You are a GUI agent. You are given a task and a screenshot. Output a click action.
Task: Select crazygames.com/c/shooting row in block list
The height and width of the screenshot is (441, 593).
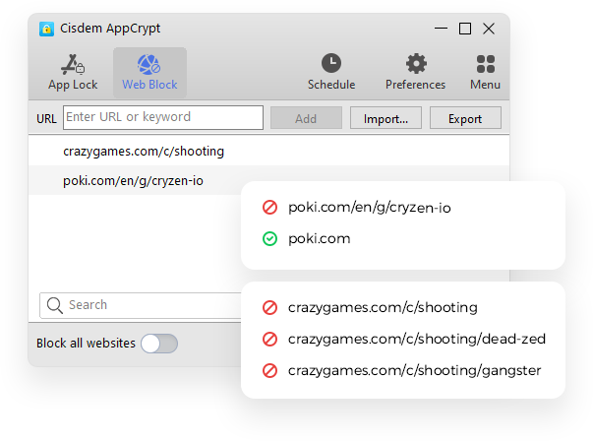268,151
